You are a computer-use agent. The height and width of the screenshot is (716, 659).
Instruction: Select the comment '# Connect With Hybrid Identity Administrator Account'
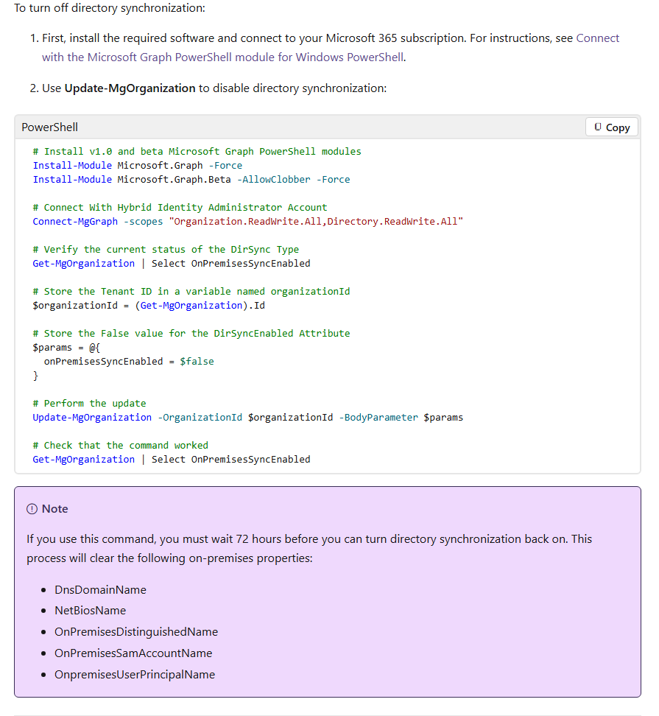180,207
